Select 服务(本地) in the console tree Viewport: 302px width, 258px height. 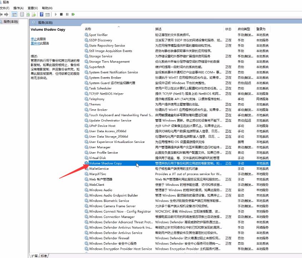[11, 21]
